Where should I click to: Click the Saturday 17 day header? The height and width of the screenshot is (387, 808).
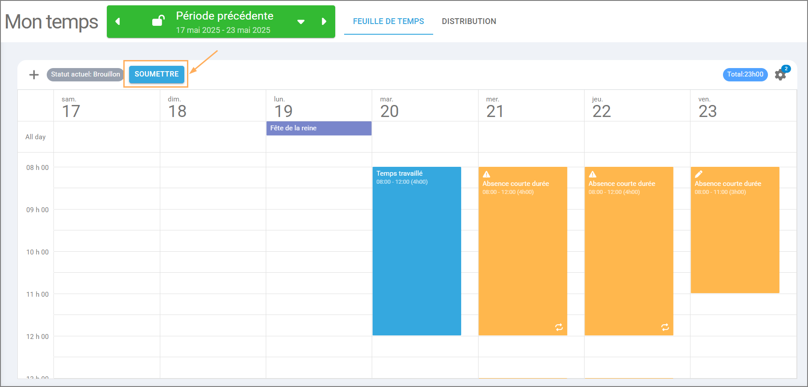71,107
